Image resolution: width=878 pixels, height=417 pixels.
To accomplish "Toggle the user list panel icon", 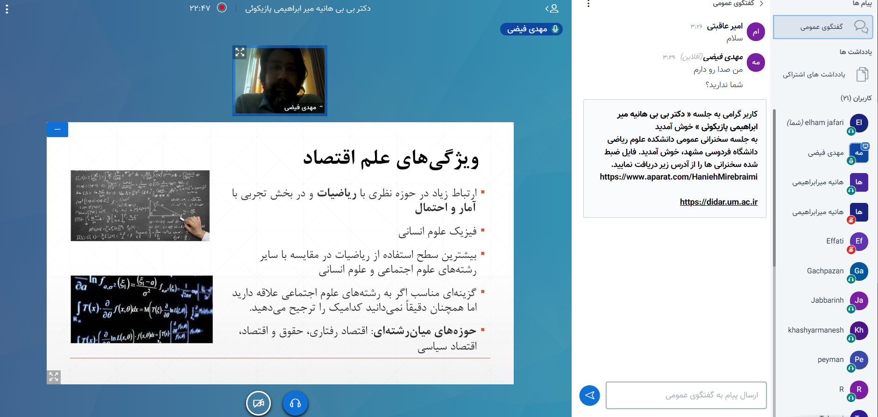I will coord(552,8).
